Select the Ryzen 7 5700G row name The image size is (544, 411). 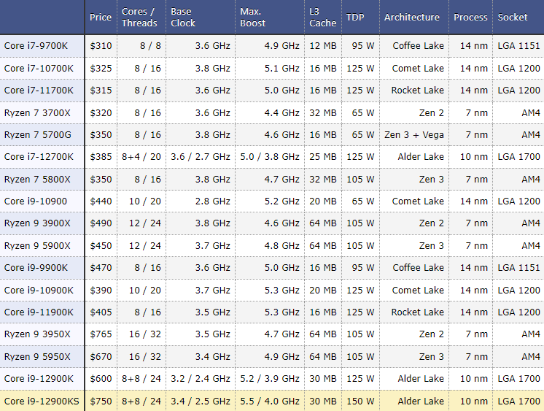(37, 135)
